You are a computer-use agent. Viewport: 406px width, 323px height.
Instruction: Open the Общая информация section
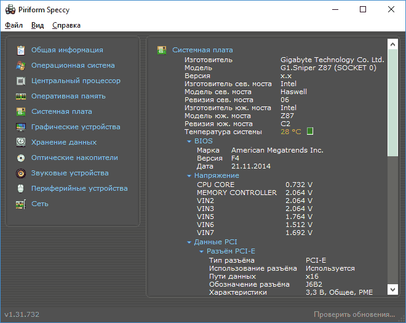tap(67, 50)
